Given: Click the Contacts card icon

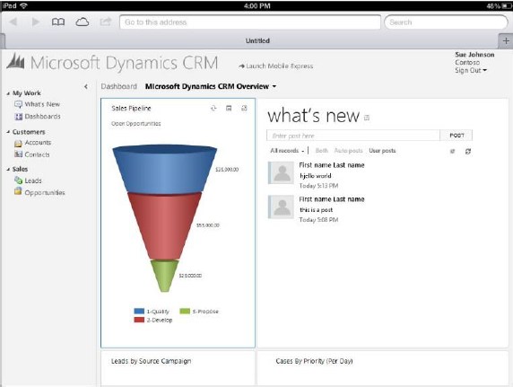Looking at the screenshot, I should coord(19,154).
